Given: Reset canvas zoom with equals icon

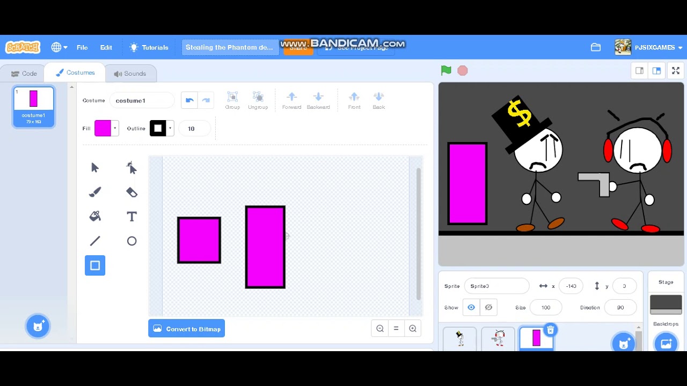Looking at the screenshot, I should pos(396,329).
